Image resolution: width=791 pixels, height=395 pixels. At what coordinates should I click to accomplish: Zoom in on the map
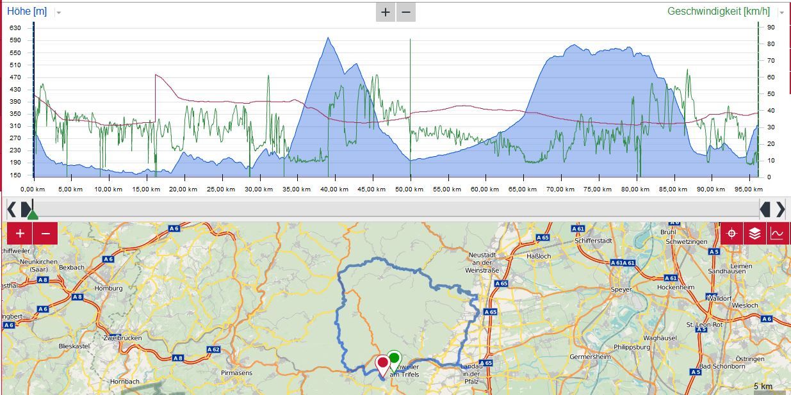[x=20, y=234]
